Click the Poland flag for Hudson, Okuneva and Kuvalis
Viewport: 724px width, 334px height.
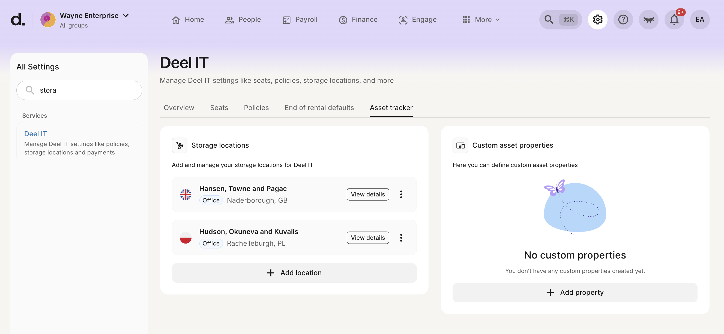pos(186,238)
